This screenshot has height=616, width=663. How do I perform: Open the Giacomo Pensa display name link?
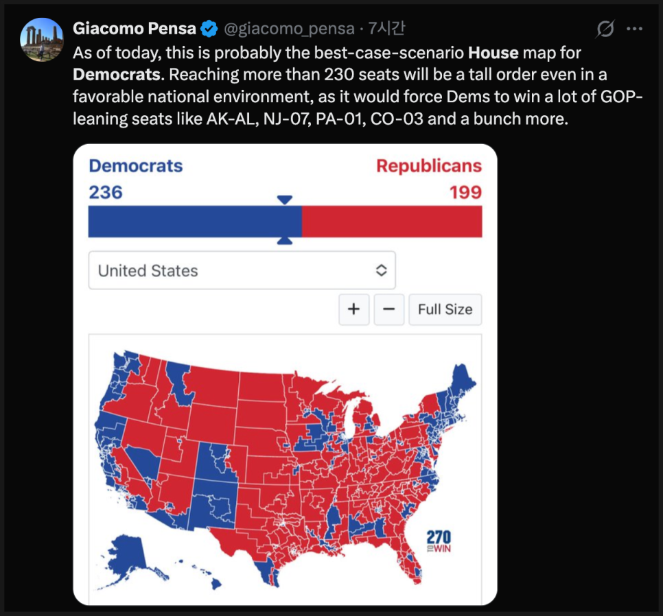(135, 29)
